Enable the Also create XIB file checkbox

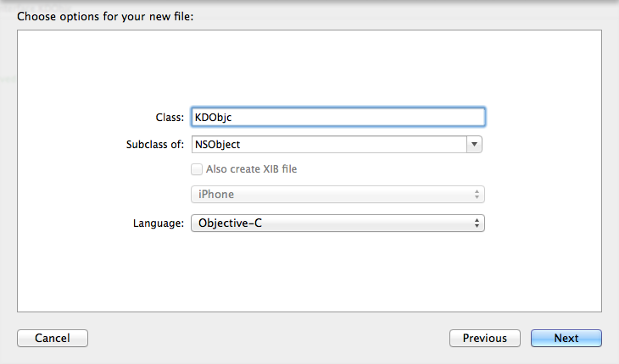[198, 169]
